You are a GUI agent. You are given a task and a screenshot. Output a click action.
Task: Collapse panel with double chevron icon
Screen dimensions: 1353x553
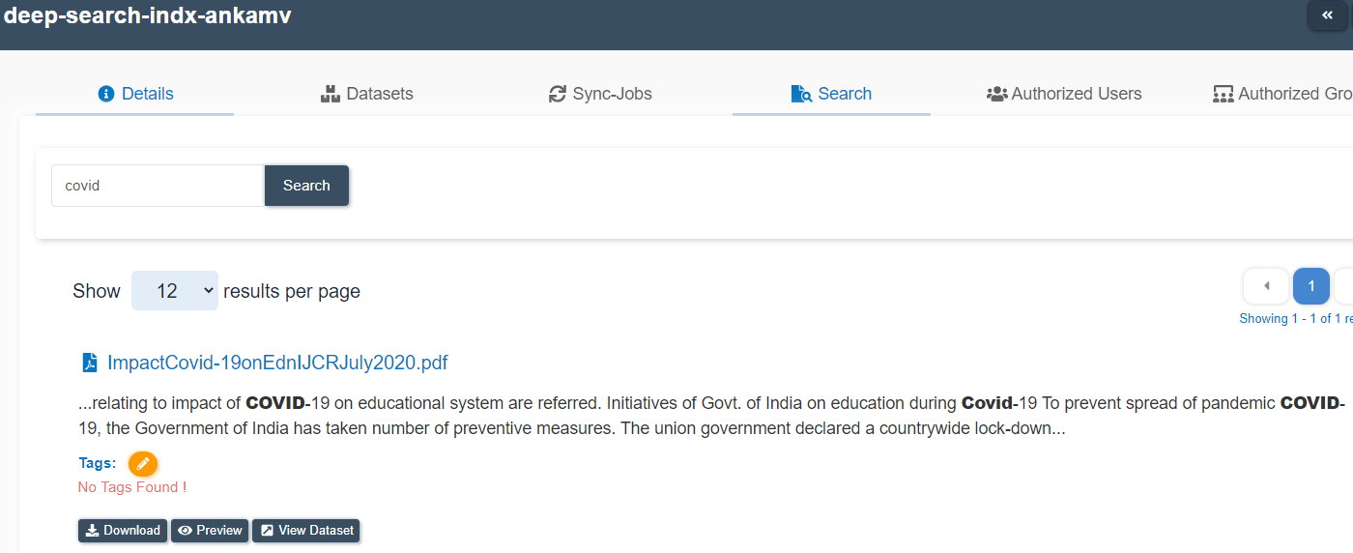pos(1327,15)
